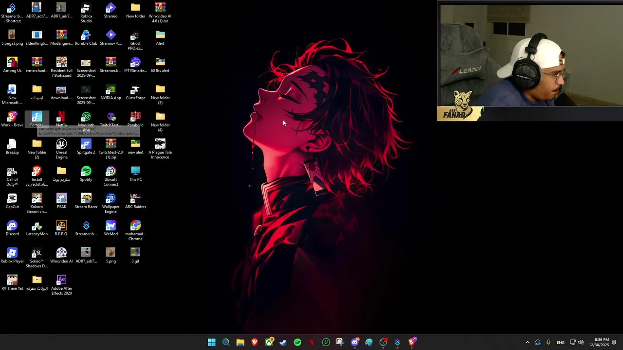
Task: Switch ENG input language indicator
Action: click(561, 343)
